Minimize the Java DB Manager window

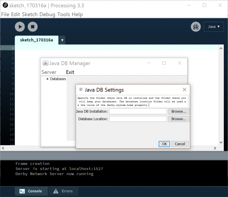click(x=149, y=63)
